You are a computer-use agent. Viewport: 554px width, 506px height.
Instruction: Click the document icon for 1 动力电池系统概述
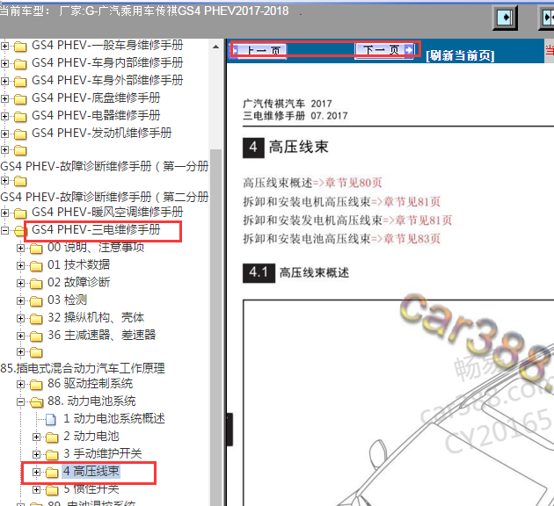point(51,419)
